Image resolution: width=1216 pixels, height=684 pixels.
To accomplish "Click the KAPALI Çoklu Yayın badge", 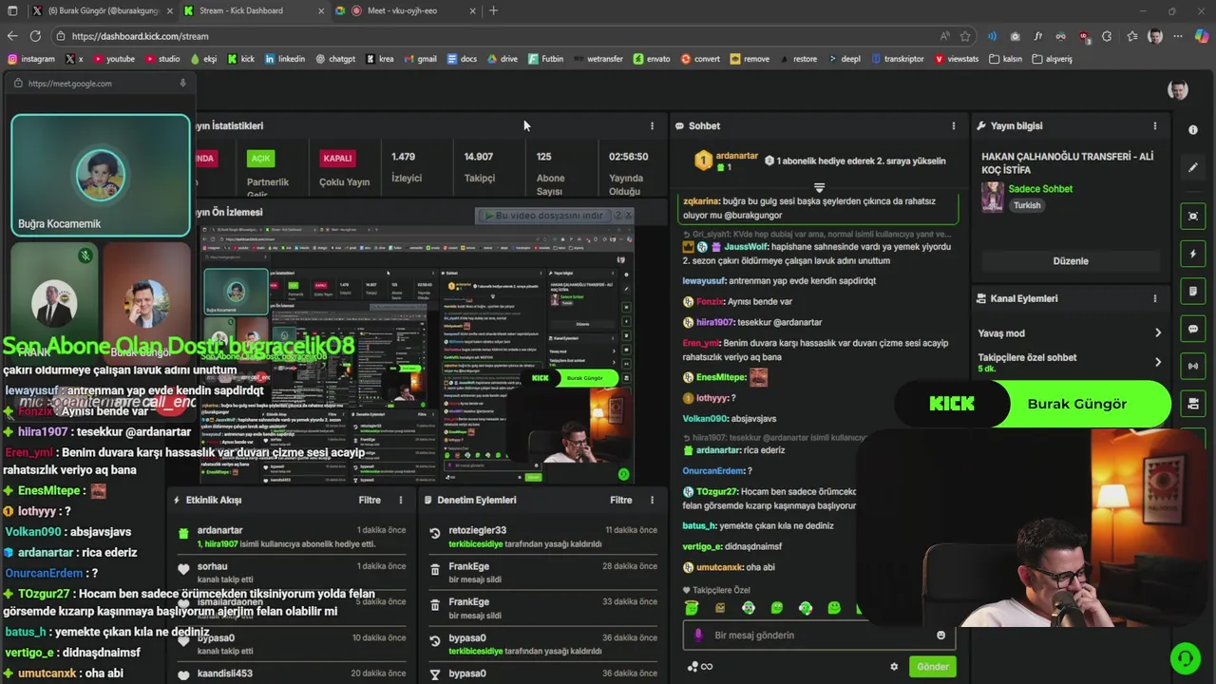I will 337,159.
